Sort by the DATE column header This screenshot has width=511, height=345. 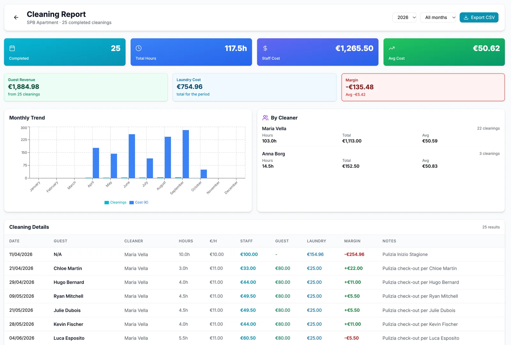point(14,241)
